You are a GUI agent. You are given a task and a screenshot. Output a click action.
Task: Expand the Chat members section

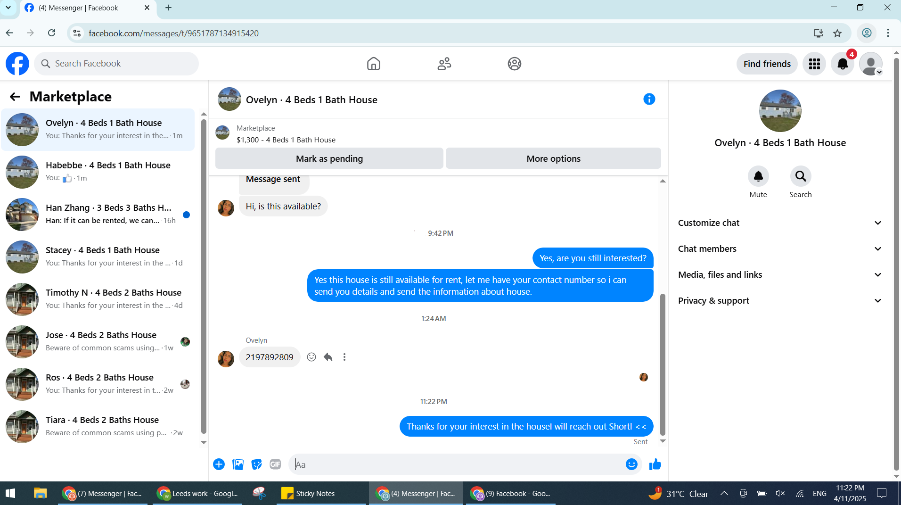(x=780, y=249)
